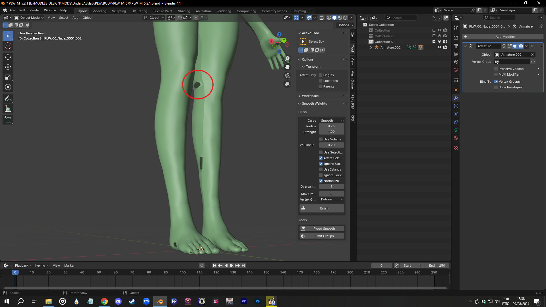
Task: Expand the Workspace panel
Action: tap(310, 96)
